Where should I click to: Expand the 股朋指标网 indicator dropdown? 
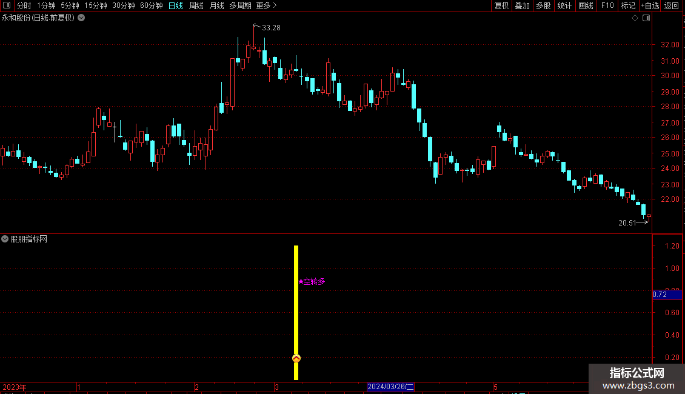click(x=5, y=239)
